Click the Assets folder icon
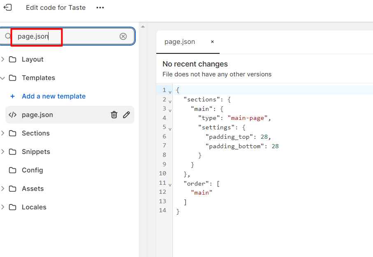This screenshot has height=257, width=373. click(x=13, y=188)
